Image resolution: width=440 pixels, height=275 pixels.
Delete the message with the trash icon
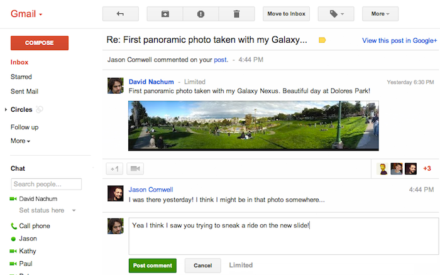pyautogui.click(x=237, y=13)
